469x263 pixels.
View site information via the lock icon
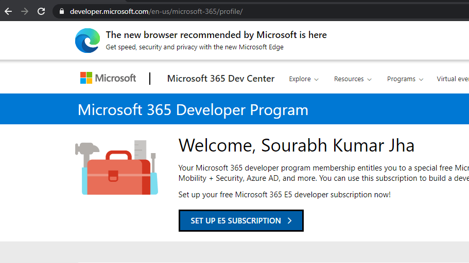(x=61, y=11)
